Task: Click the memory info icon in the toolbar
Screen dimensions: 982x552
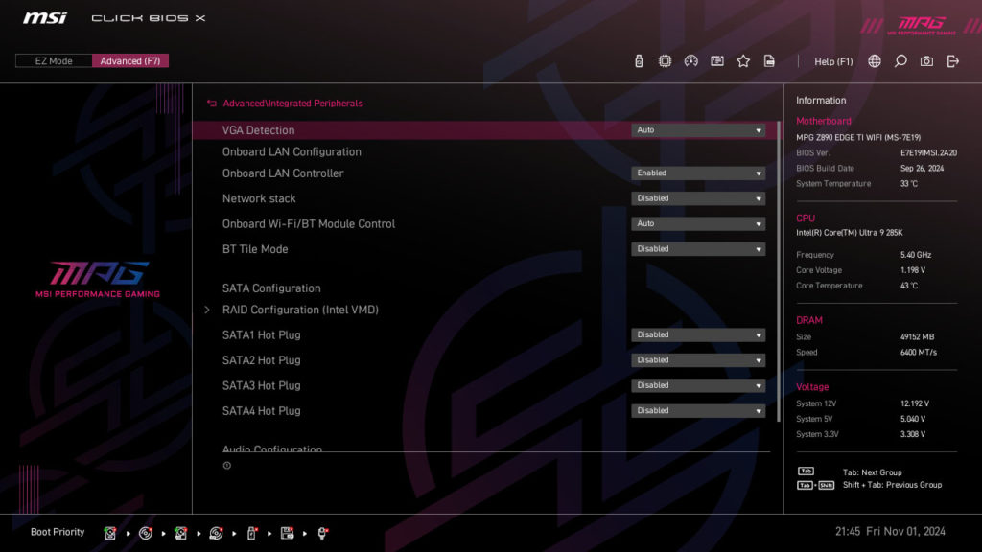Action: tap(716, 59)
